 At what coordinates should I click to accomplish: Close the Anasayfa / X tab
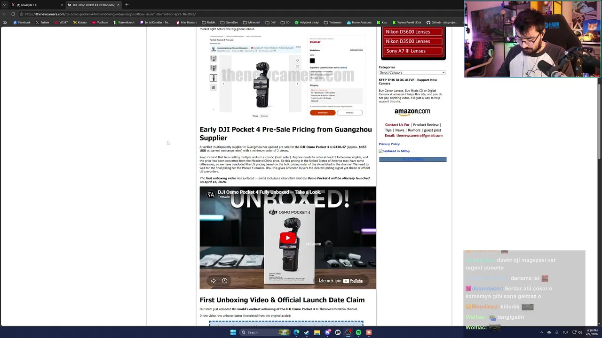point(62,5)
